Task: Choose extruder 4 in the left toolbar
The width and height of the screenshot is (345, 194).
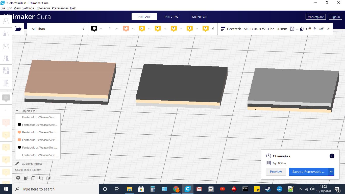Action: tap(6, 135)
